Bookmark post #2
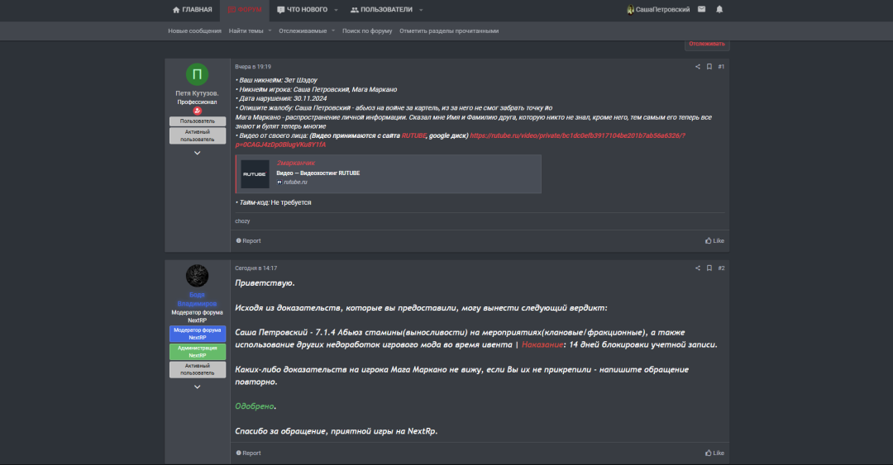 (709, 268)
